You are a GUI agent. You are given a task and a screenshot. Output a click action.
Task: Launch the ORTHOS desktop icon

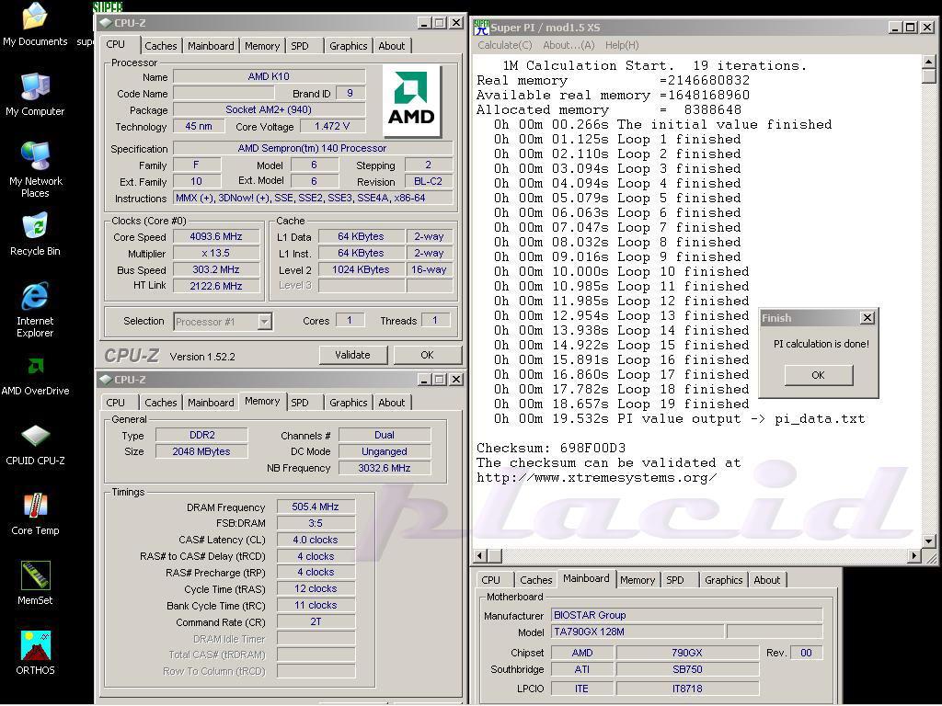point(35,654)
